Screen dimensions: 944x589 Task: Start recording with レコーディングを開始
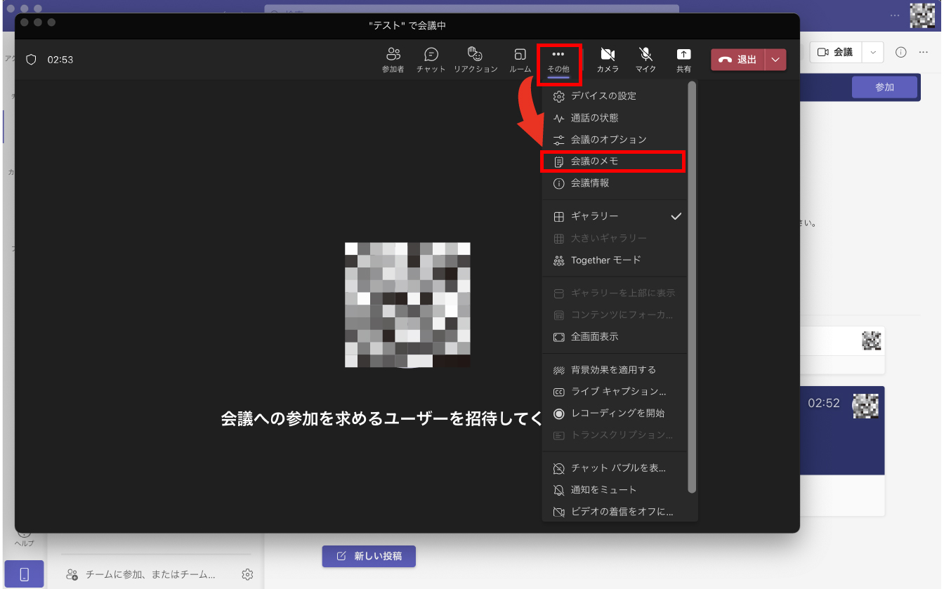[x=617, y=413]
